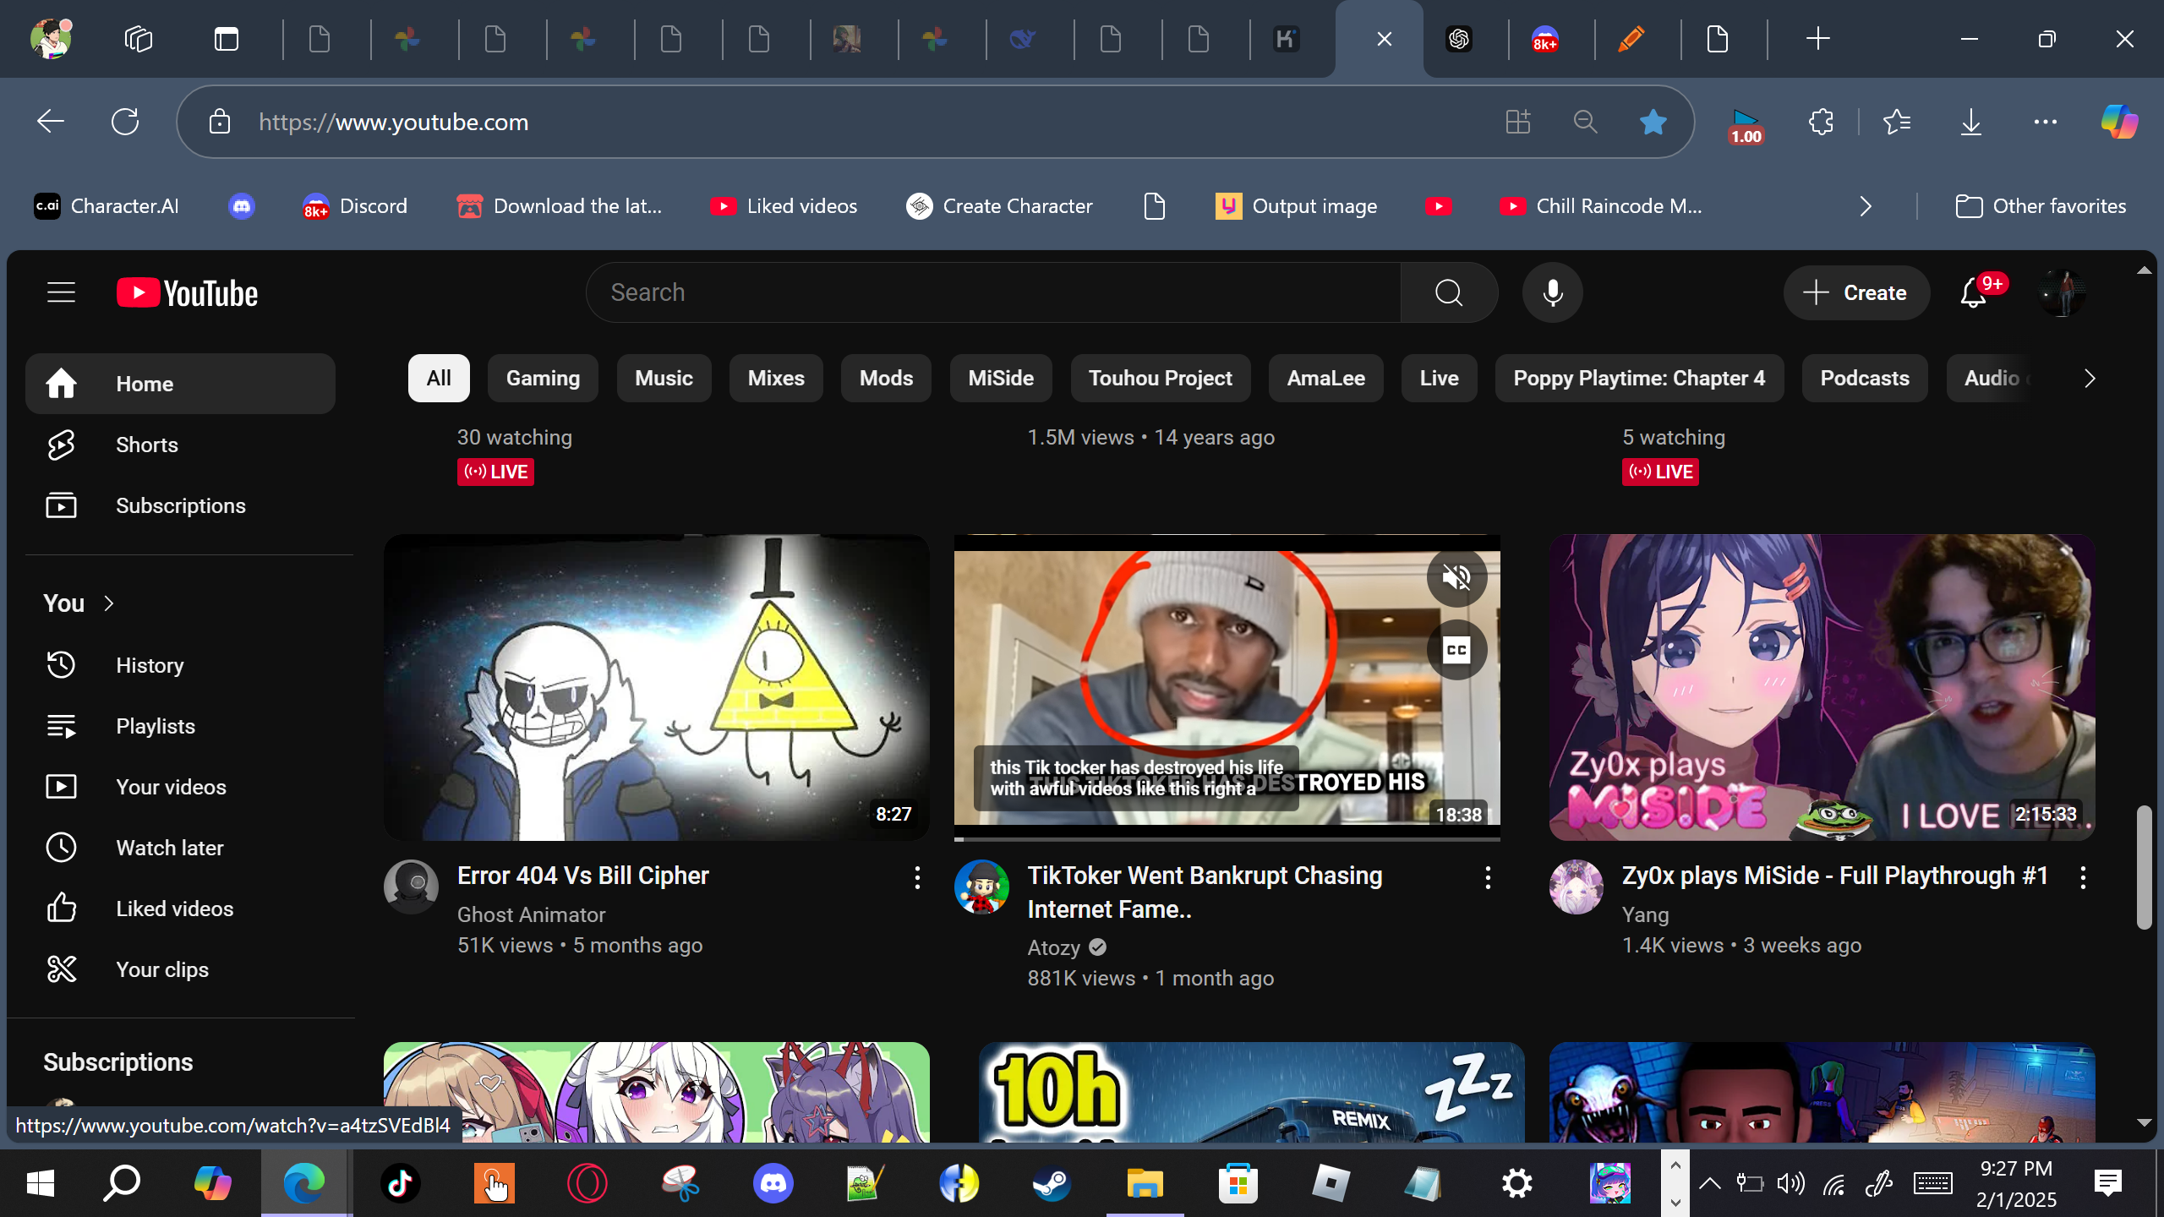Image resolution: width=2164 pixels, height=1217 pixels.
Task: Open the YouTube hamburger guide menu
Action: point(61,293)
